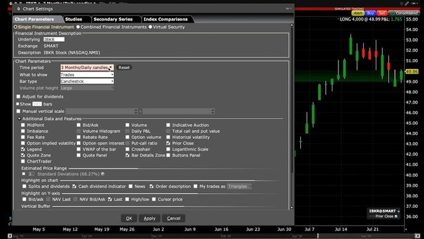Click the scrollbar up arrow in Chart Settings
Screen dimensions: 424x239
point(291,25)
